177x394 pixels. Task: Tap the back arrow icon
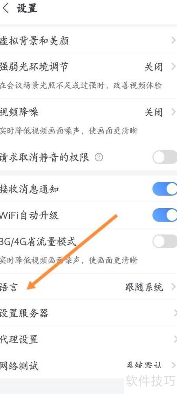[6, 8]
